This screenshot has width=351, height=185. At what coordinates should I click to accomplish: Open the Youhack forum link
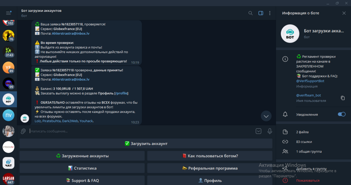point(86,121)
